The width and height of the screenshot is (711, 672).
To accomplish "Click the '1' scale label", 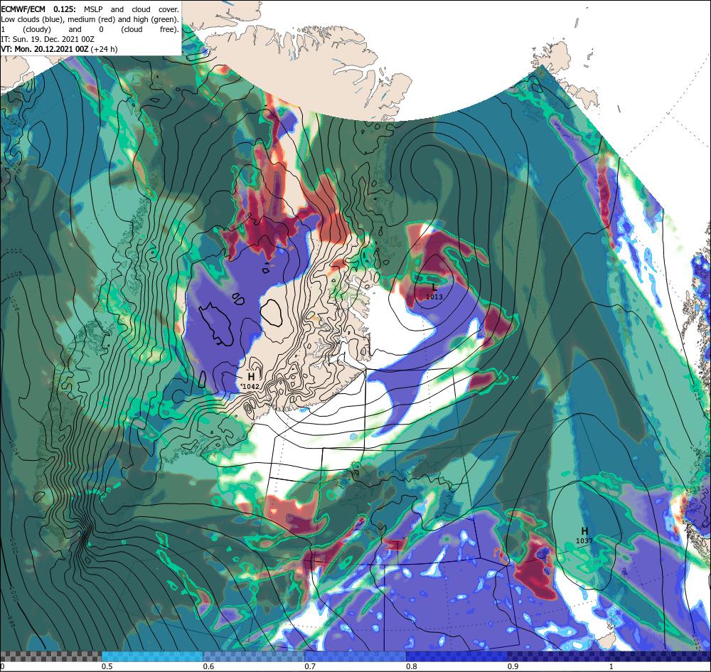I will (611, 666).
